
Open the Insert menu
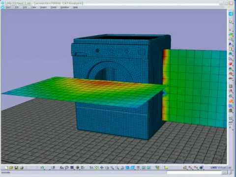pyautogui.click(x=43, y=7)
